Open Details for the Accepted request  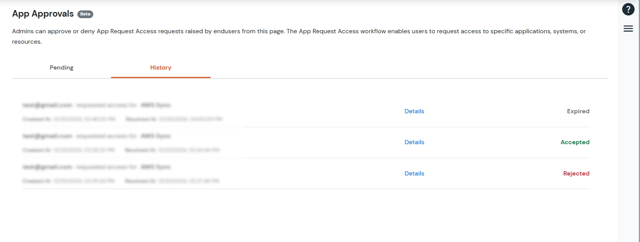[414, 142]
